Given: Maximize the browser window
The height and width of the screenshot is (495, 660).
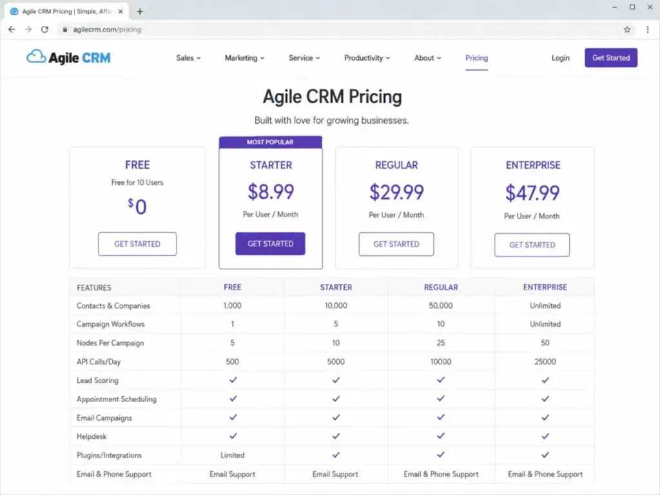Looking at the screenshot, I should (x=632, y=7).
